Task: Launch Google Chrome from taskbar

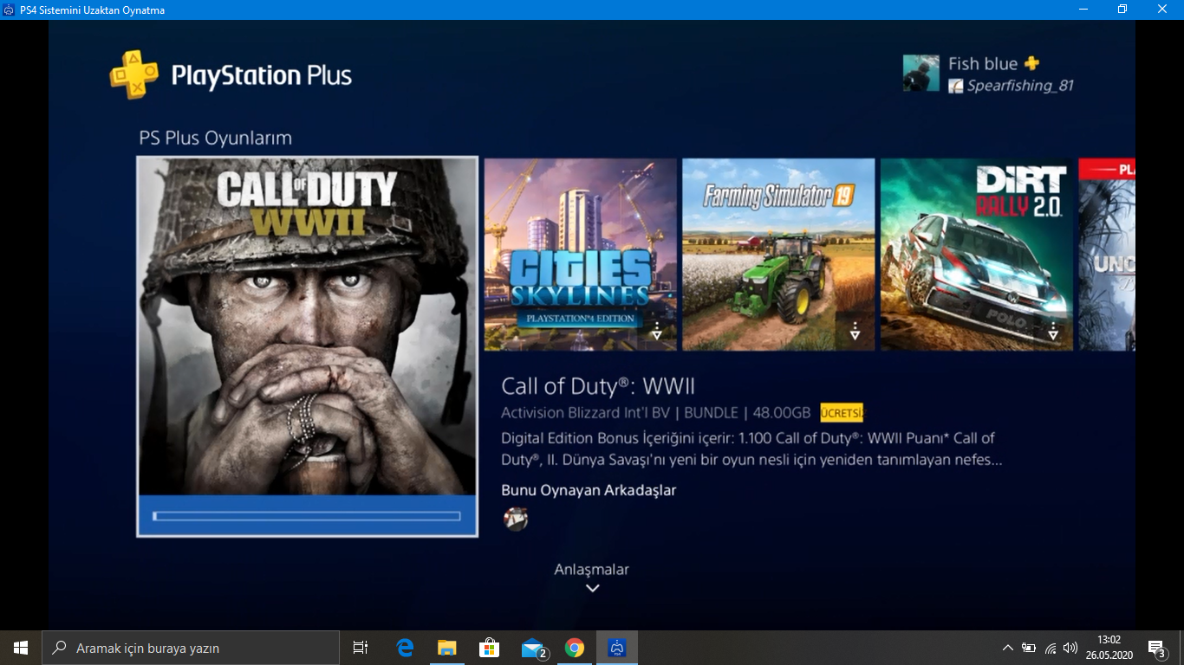Action: pyautogui.click(x=574, y=648)
